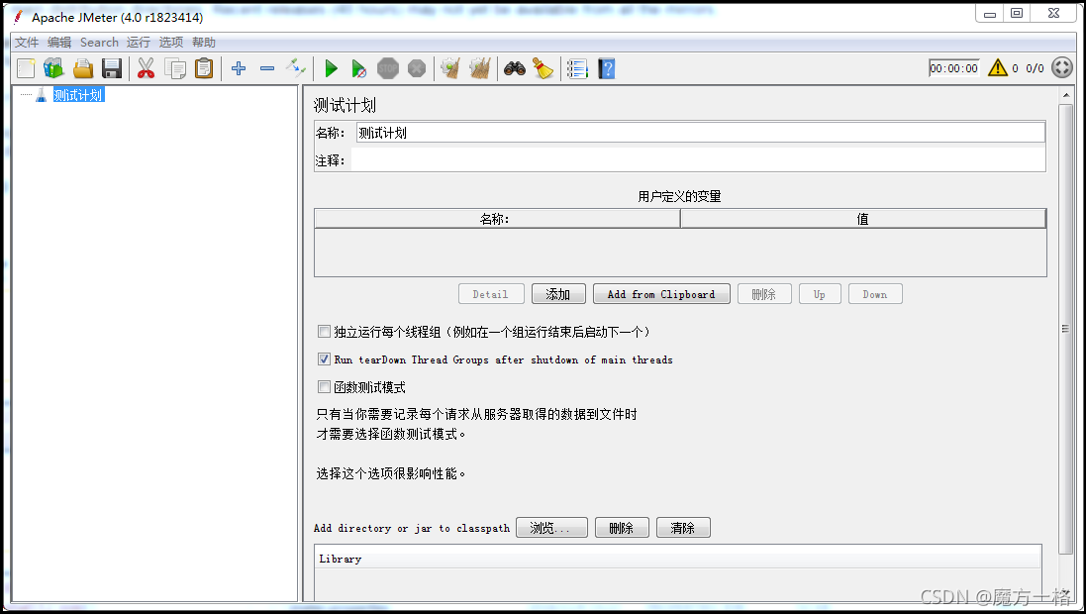The image size is (1086, 615).
Task: Click the Toggle enable/disable icon
Action: pyautogui.click(x=296, y=68)
